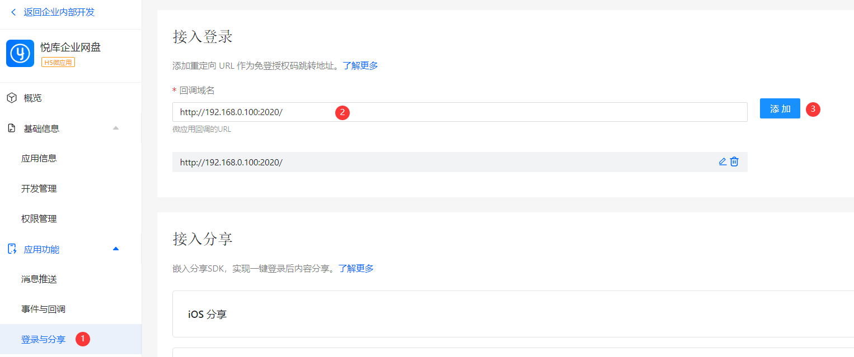Click the back arrow beside 返回企业内部开发

point(13,12)
